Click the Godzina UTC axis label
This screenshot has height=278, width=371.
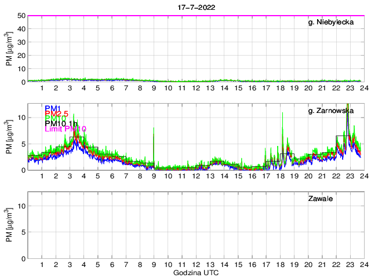(195, 272)
